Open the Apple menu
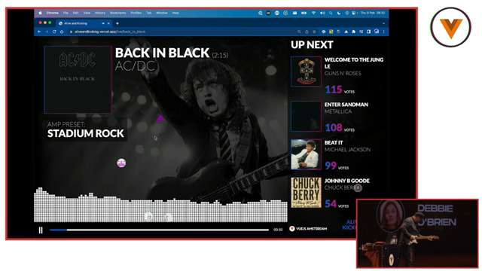This screenshot has height=271, width=482. 40,13
